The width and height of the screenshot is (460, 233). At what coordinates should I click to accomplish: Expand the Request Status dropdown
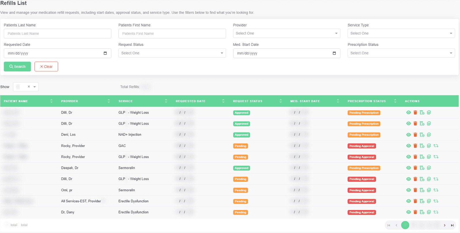pyautogui.click(x=172, y=53)
